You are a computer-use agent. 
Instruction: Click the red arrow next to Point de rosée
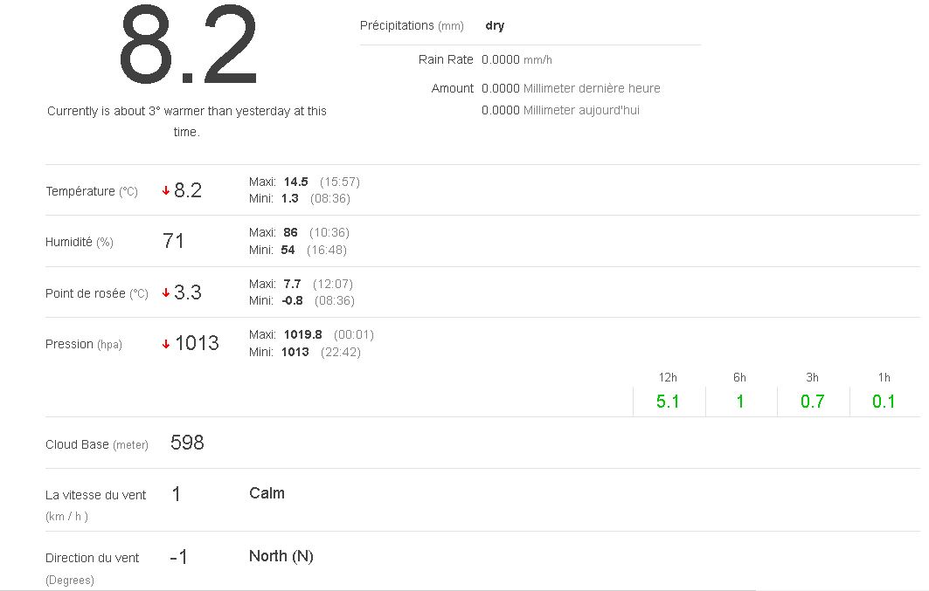(166, 293)
